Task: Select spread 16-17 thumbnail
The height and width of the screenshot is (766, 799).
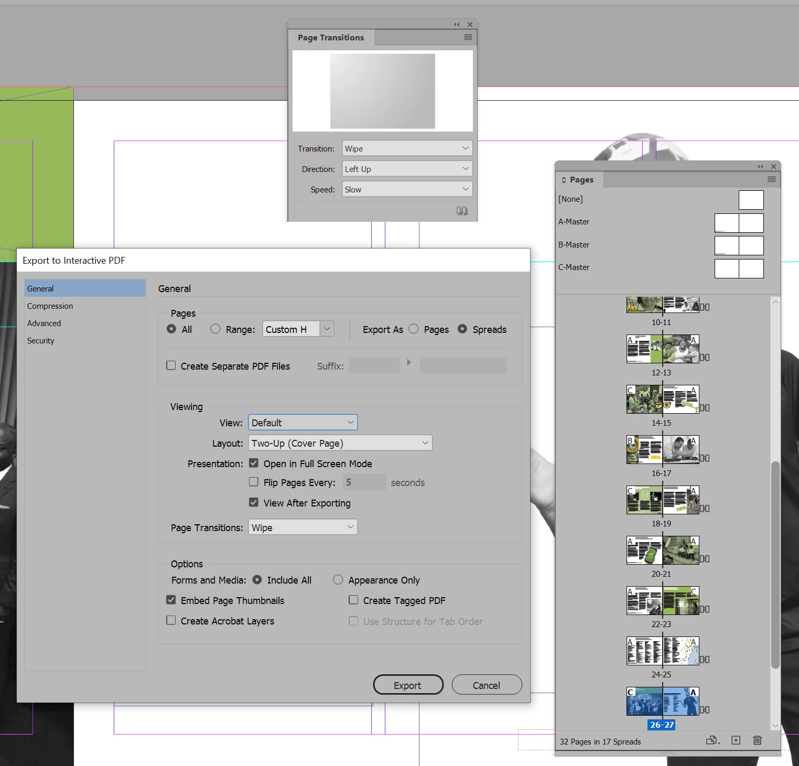Action: (663, 449)
